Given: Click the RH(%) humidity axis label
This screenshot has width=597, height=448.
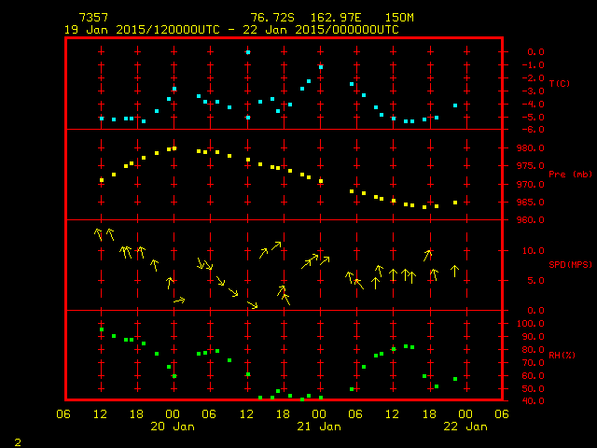Looking at the screenshot, I should [x=558, y=356].
